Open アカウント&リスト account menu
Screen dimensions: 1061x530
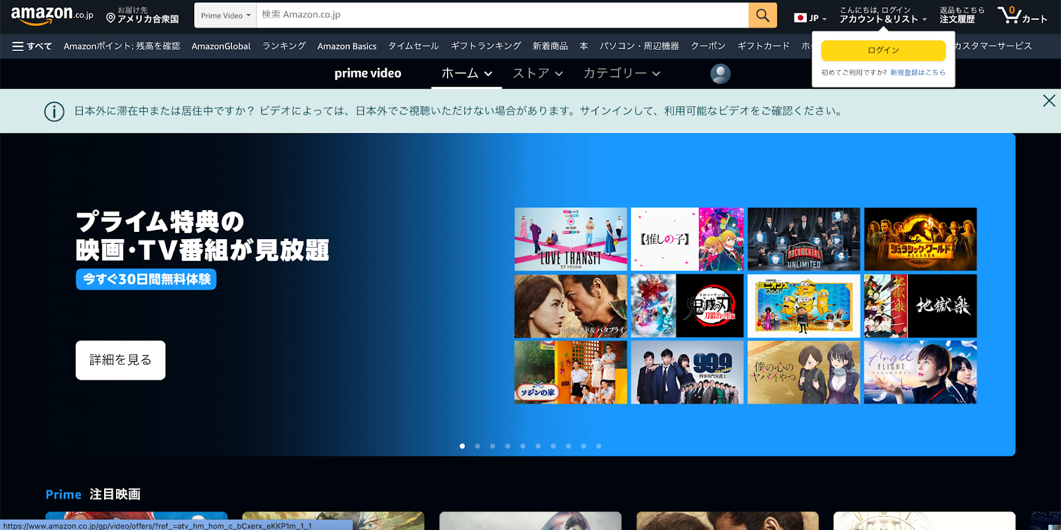[x=883, y=15]
